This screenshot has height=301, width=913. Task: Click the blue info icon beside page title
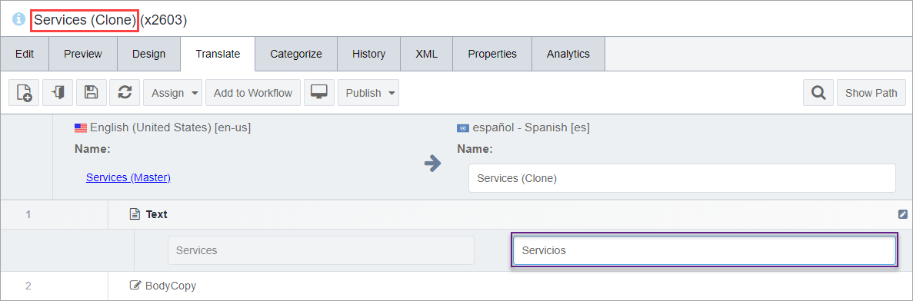point(18,20)
